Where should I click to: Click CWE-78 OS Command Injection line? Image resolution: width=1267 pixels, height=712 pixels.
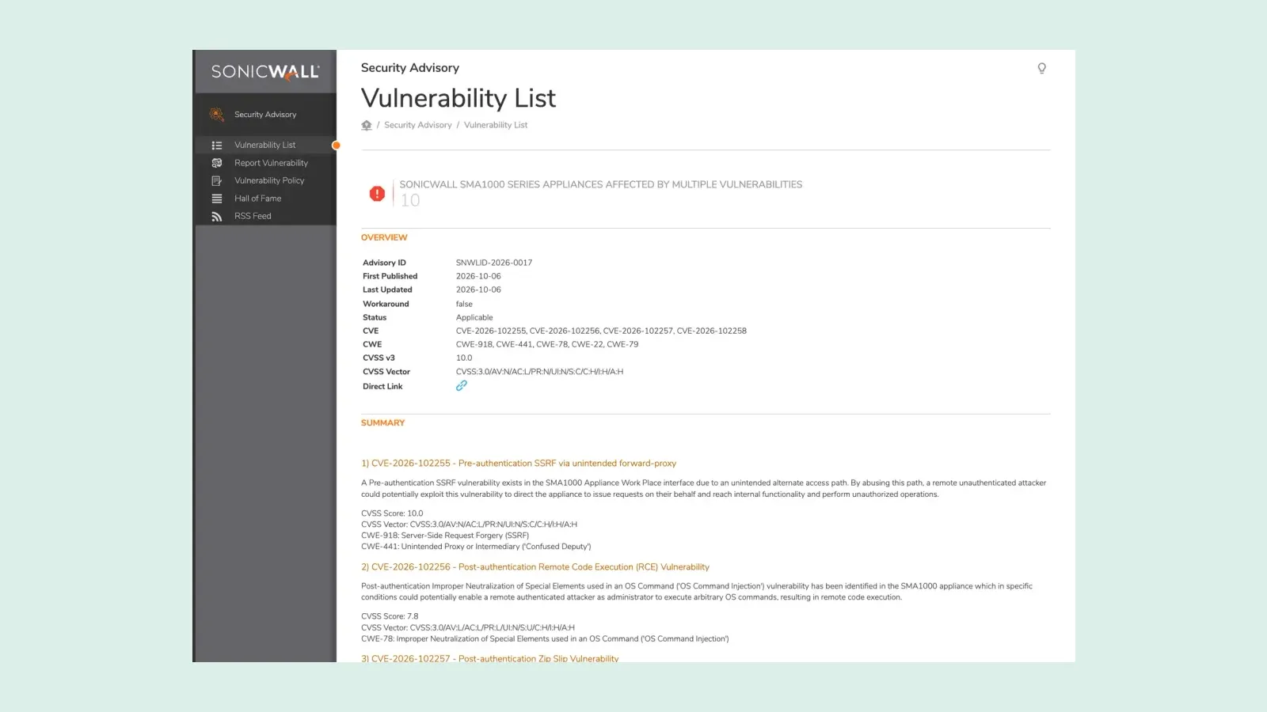[545, 638]
